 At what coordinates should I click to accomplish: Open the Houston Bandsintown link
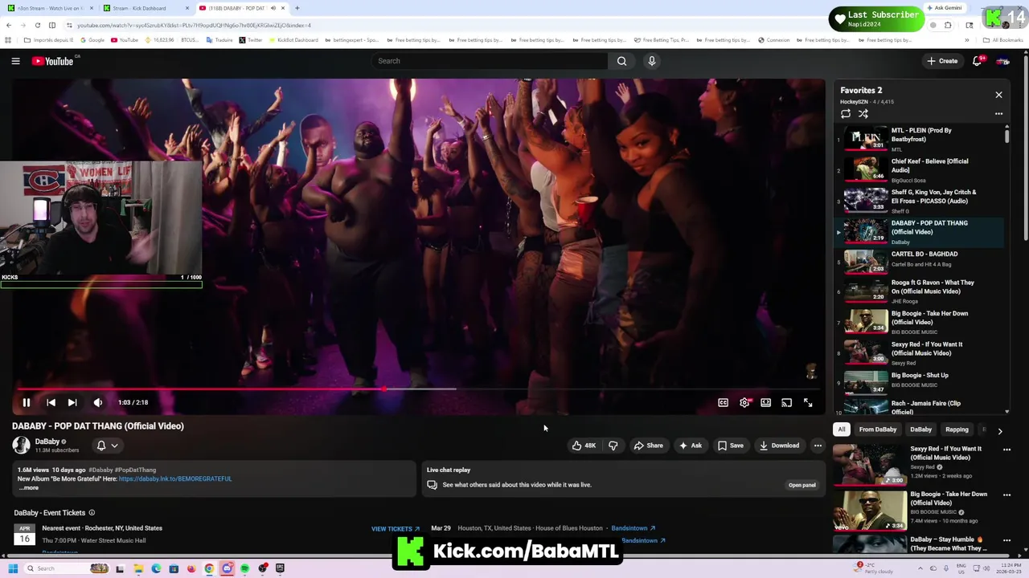click(x=633, y=528)
